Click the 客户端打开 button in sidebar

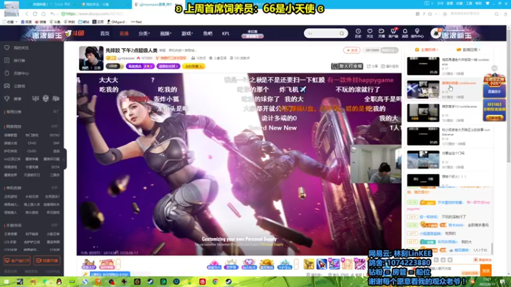(x=17, y=261)
